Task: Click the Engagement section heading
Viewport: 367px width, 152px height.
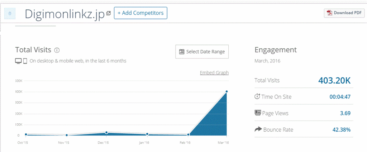Action: click(x=276, y=50)
